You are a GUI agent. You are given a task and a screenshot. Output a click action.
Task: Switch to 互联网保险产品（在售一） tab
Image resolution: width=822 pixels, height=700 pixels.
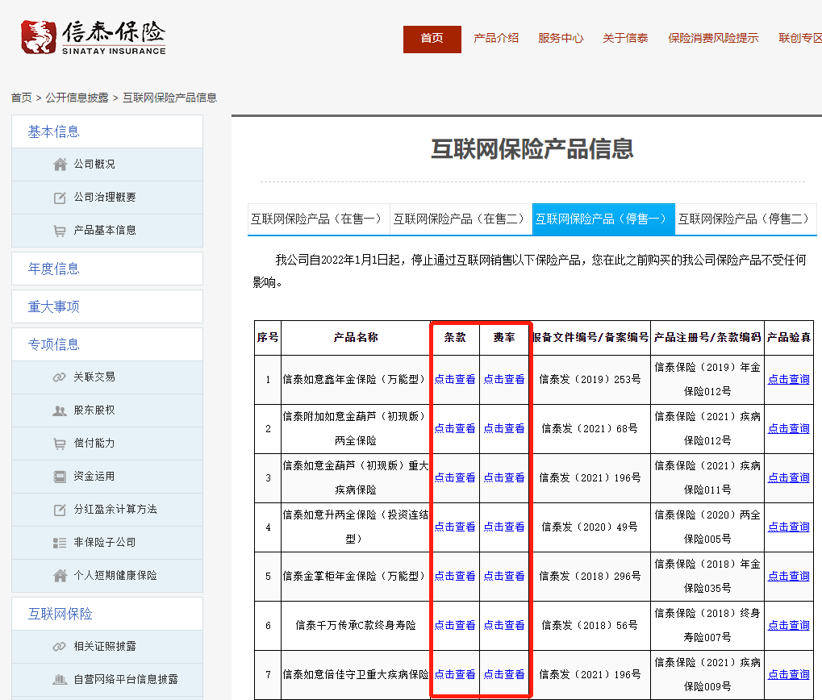pyautogui.click(x=319, y=219)
